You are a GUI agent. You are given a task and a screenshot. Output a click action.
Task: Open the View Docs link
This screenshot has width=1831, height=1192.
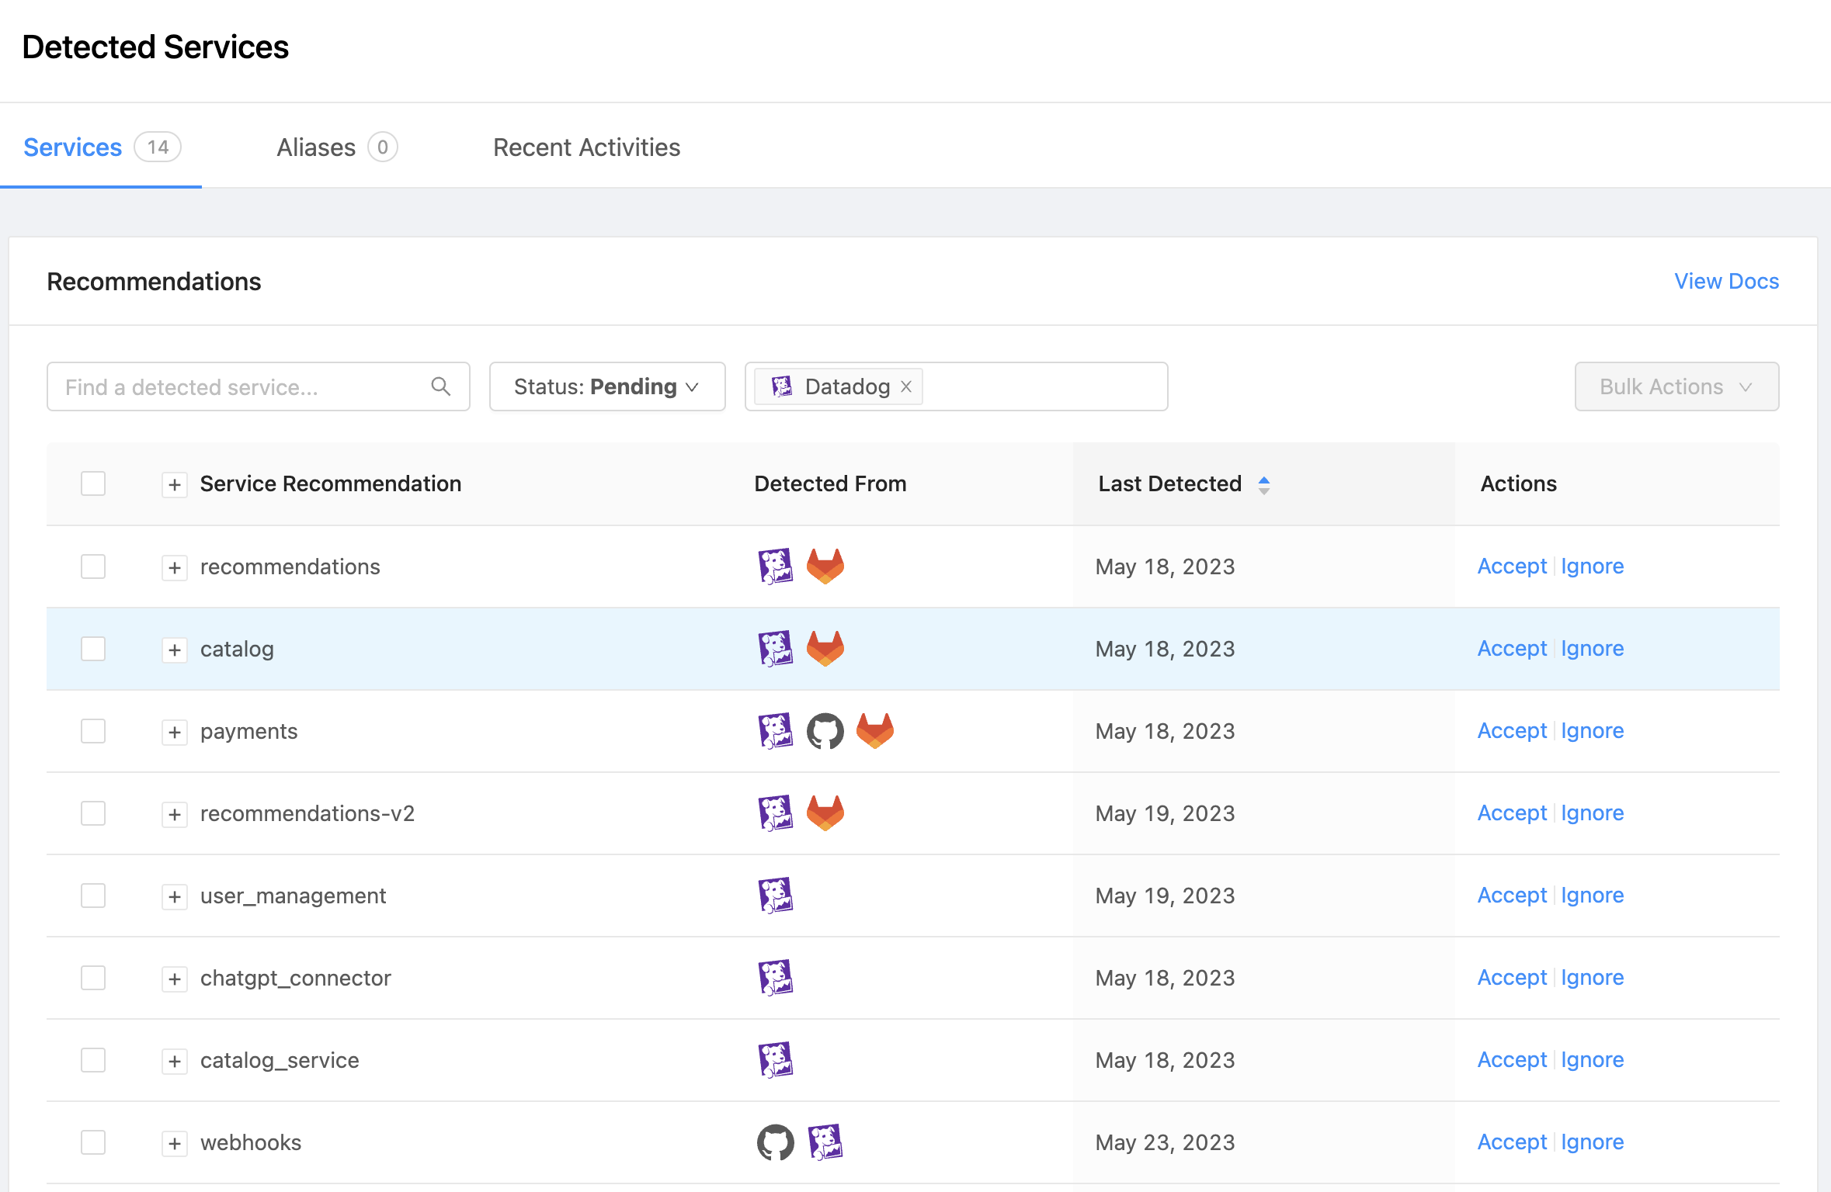click(1725, 281)
